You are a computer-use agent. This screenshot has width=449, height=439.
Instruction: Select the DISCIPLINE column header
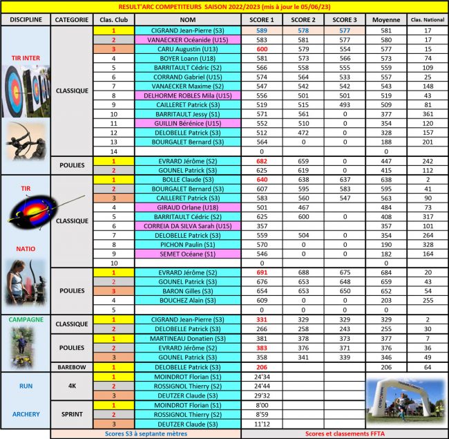click(26, 20)
